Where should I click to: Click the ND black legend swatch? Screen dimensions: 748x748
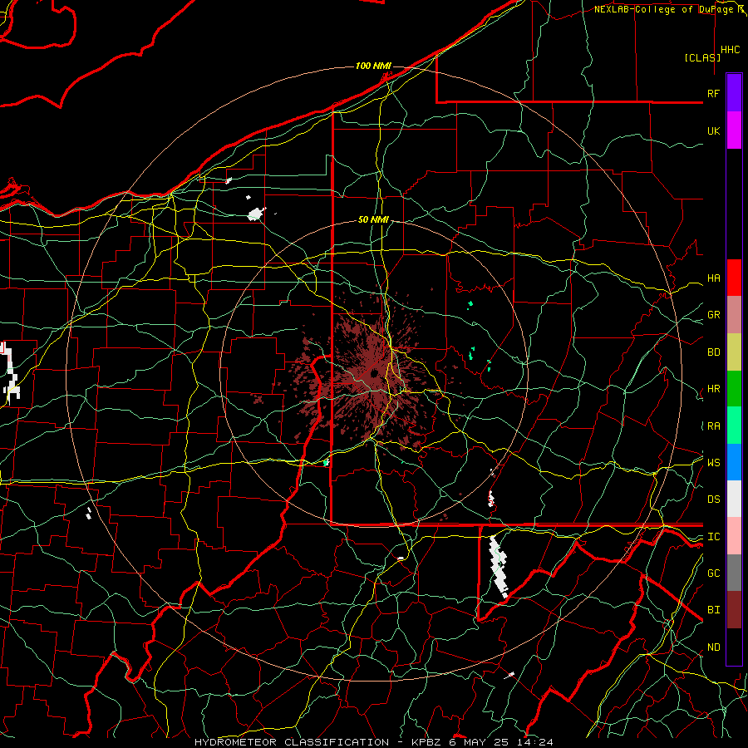coord(734,647)
